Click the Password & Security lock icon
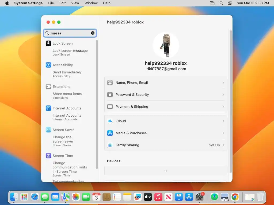This screenshot has width=274, height=205. pos(110,94)
